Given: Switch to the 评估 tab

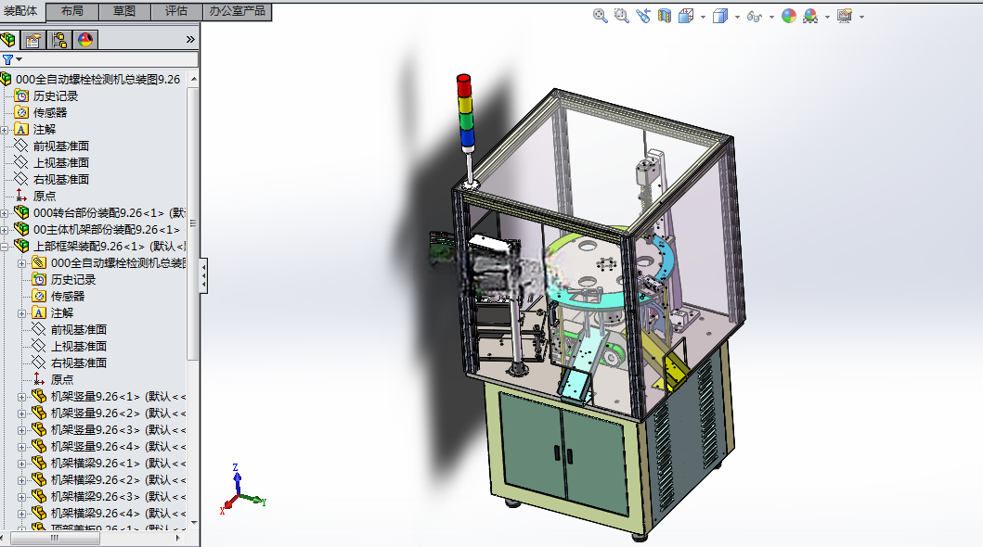Looking at the screenshot, I should pos(176,11).
